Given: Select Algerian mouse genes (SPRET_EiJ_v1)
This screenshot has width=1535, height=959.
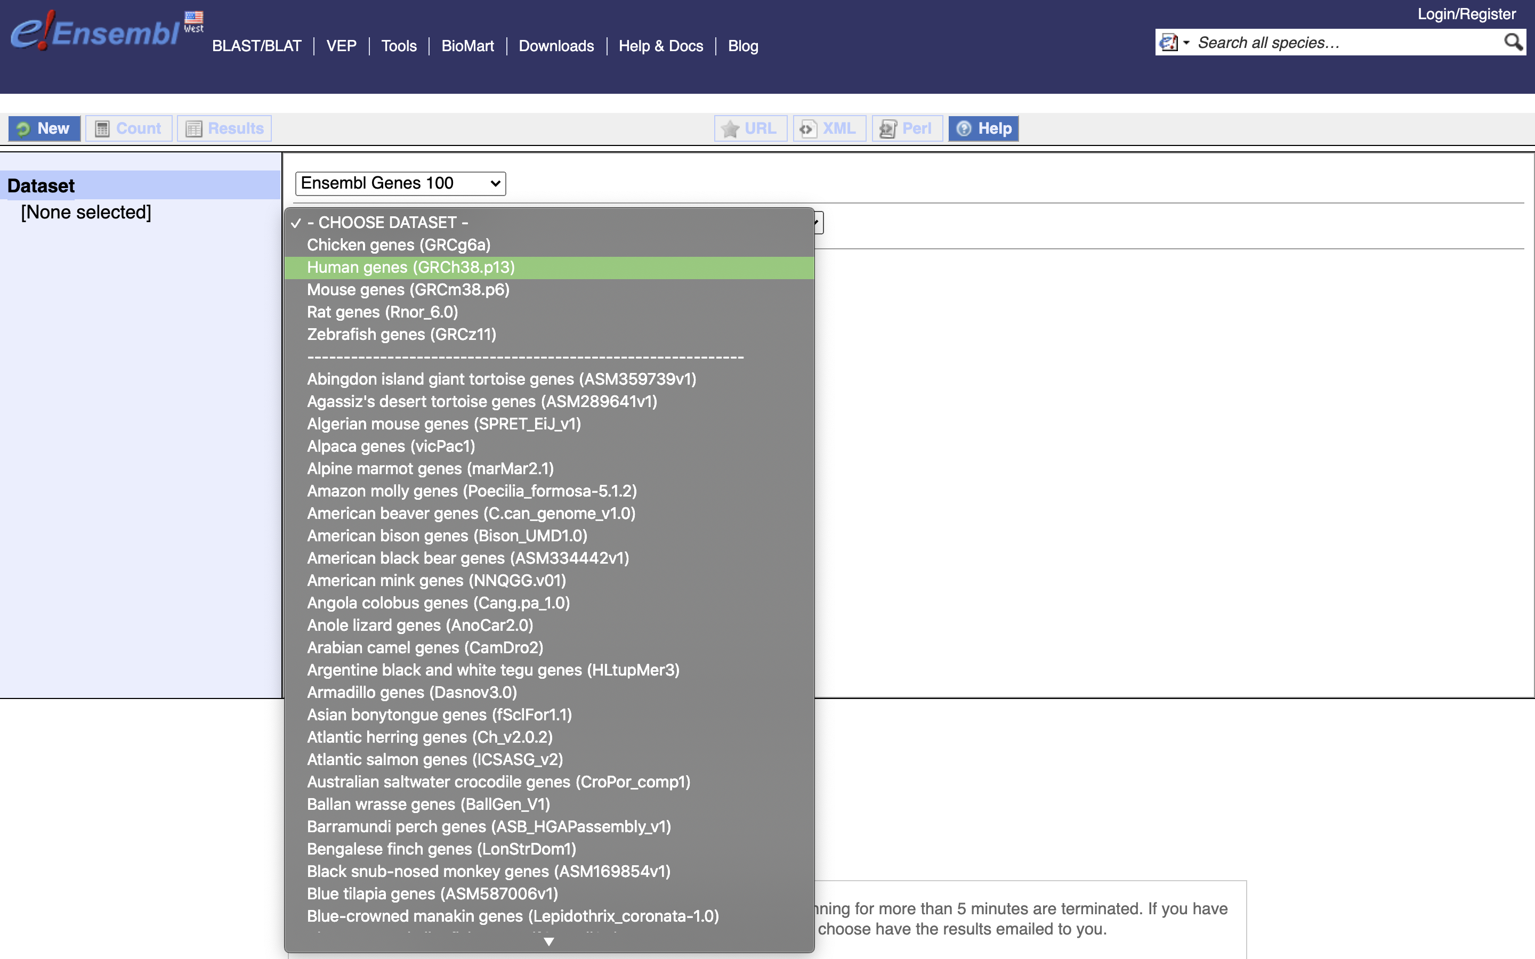Looking at the screenshot, I should [x=550, y=424].
